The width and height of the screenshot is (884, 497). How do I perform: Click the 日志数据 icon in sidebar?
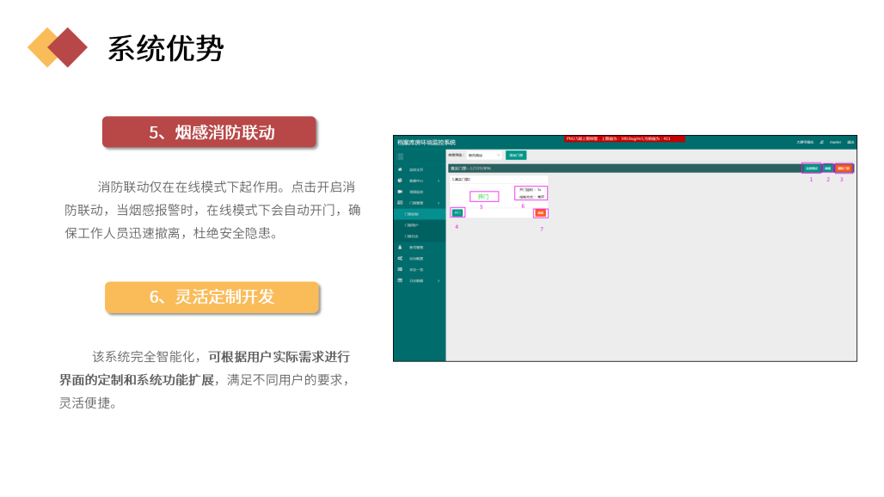click(x=400, y=279)
